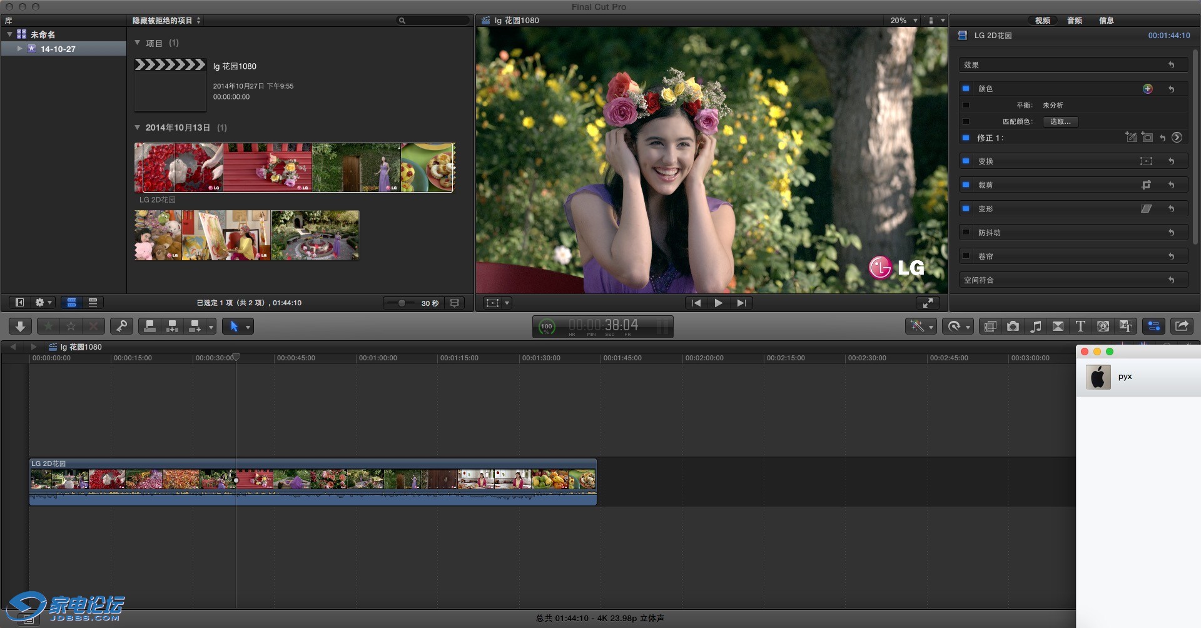The height and width of the screenshot is (628, 1201).
Task: Click the 变换 onscreen transform control icon
Action: pos(1146,161)
